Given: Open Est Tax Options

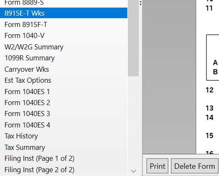Looking at the screenshot, I should (64, 80).
